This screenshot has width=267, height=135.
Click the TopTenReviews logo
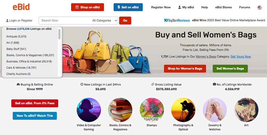[x=177, y=20]
